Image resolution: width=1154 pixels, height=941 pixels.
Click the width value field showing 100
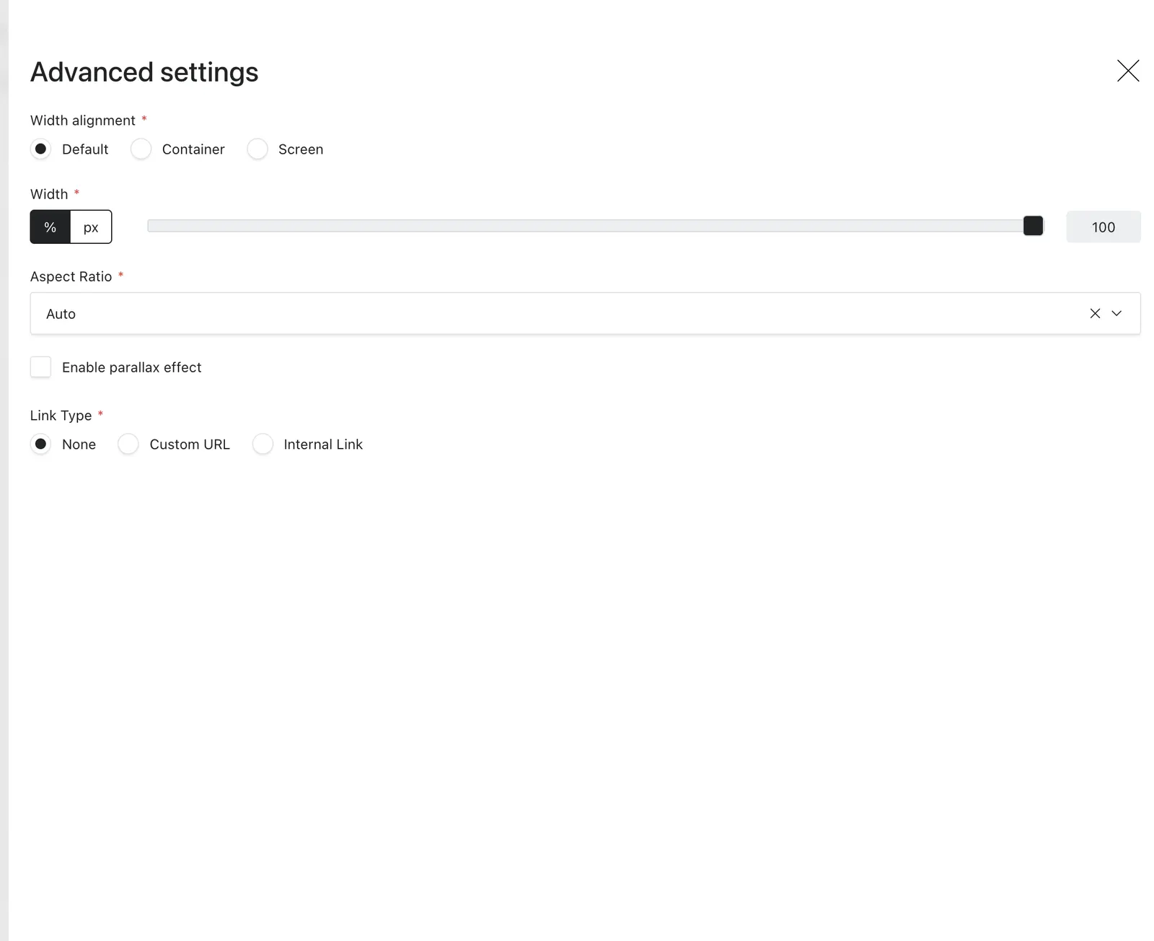point(1104,227)
